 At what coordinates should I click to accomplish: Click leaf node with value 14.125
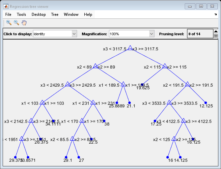click(180, 157)
